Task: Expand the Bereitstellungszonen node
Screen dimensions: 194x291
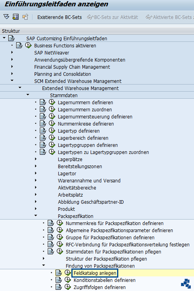Action: point(36,166)
